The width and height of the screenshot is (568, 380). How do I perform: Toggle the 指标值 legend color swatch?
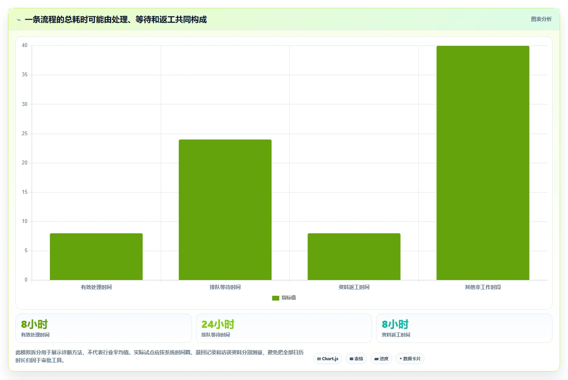[x=275, y=298]
